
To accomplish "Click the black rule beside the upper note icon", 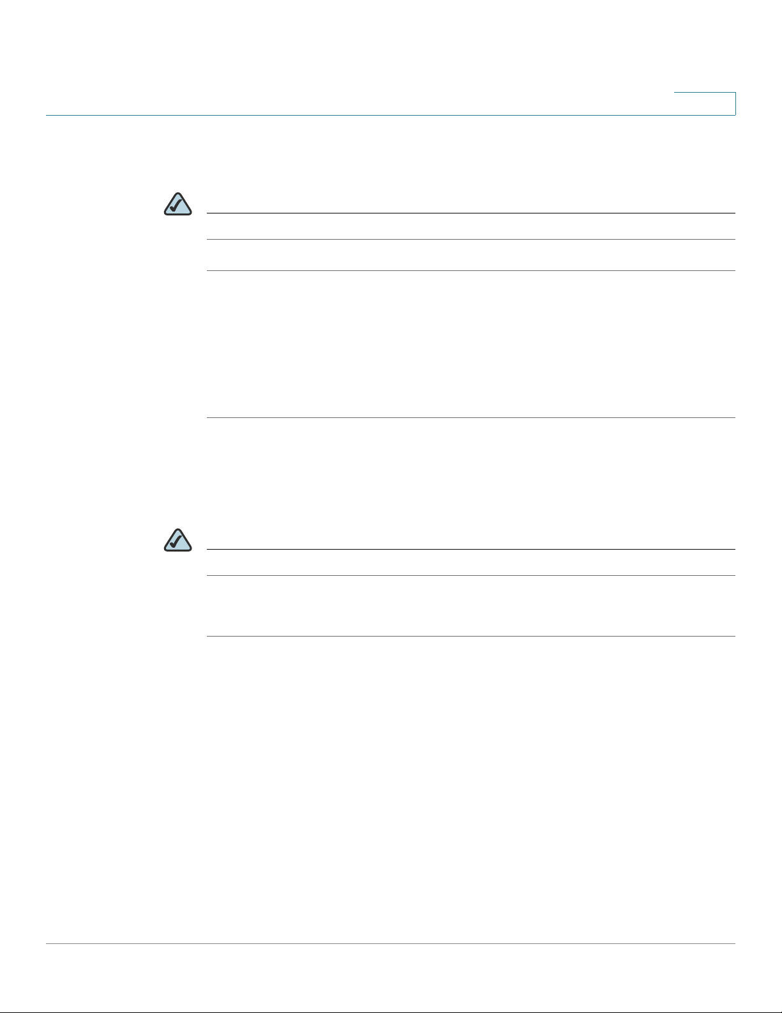I will coord(472,213).
